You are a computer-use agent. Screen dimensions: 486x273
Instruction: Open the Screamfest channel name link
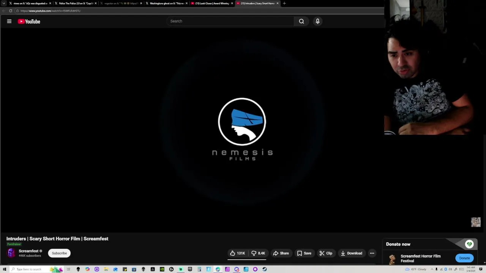tap(28, 251)
